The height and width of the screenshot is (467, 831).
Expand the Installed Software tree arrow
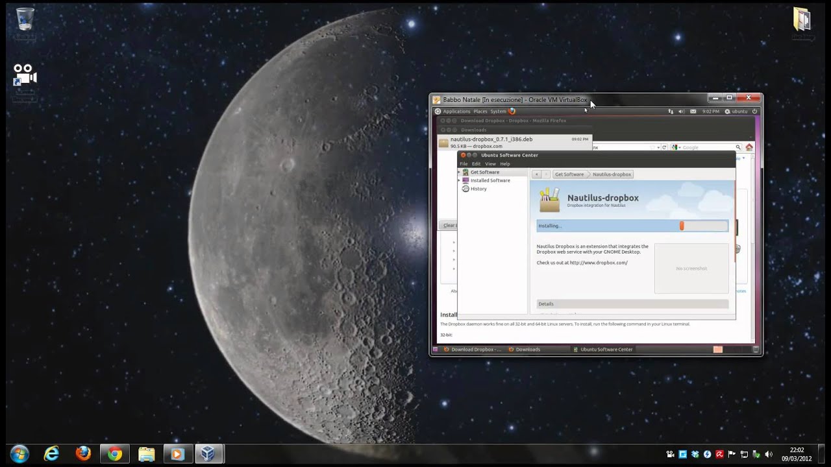(460, 180)
